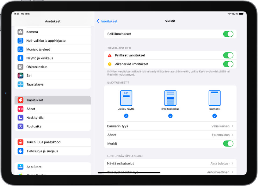
Task: Uncheck the Lukittu näyttö checkmark
Action: pos(126,116)
